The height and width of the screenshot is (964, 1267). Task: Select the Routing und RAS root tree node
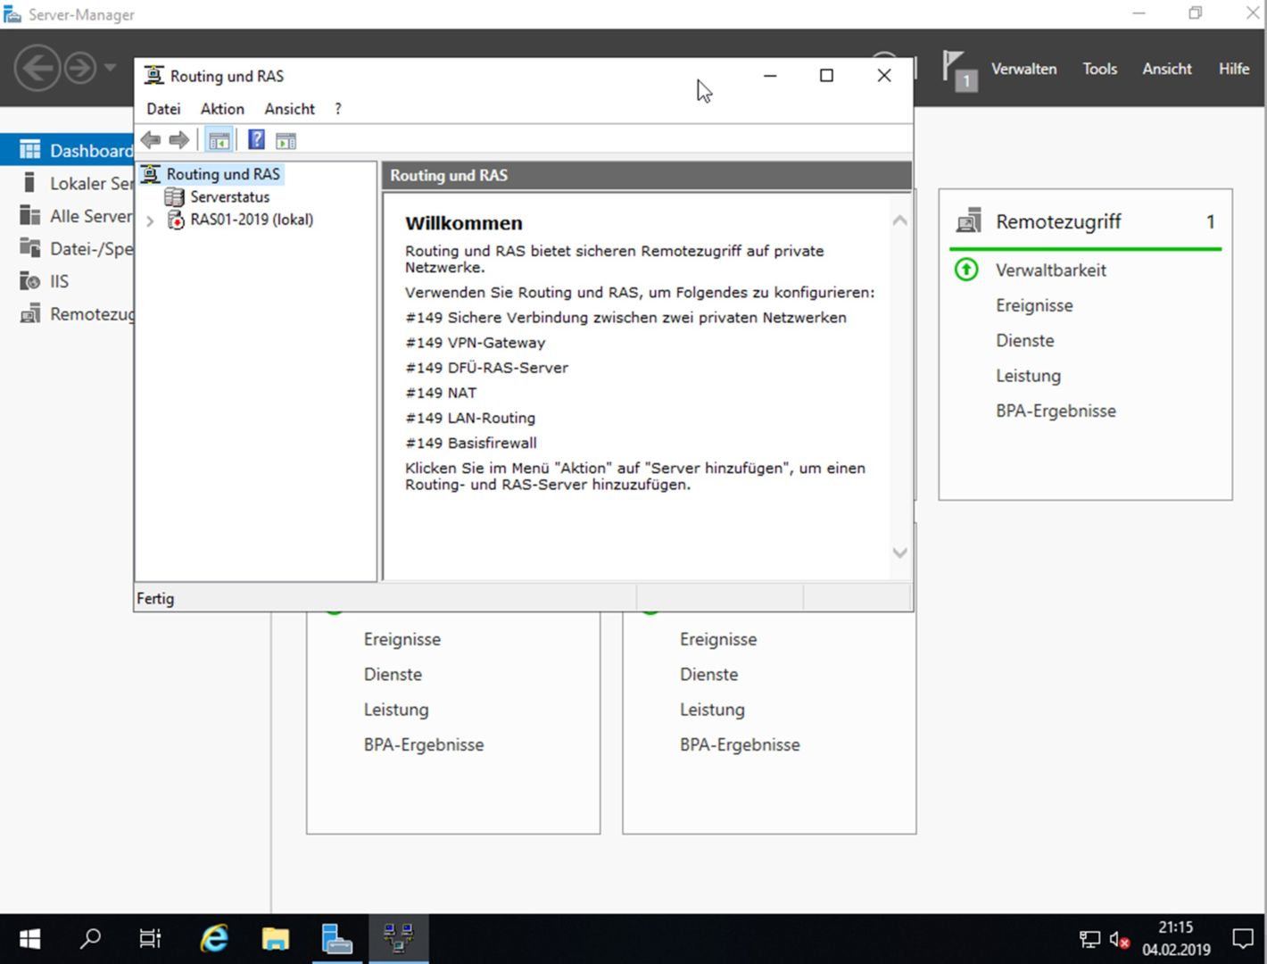tap(223, 174)
